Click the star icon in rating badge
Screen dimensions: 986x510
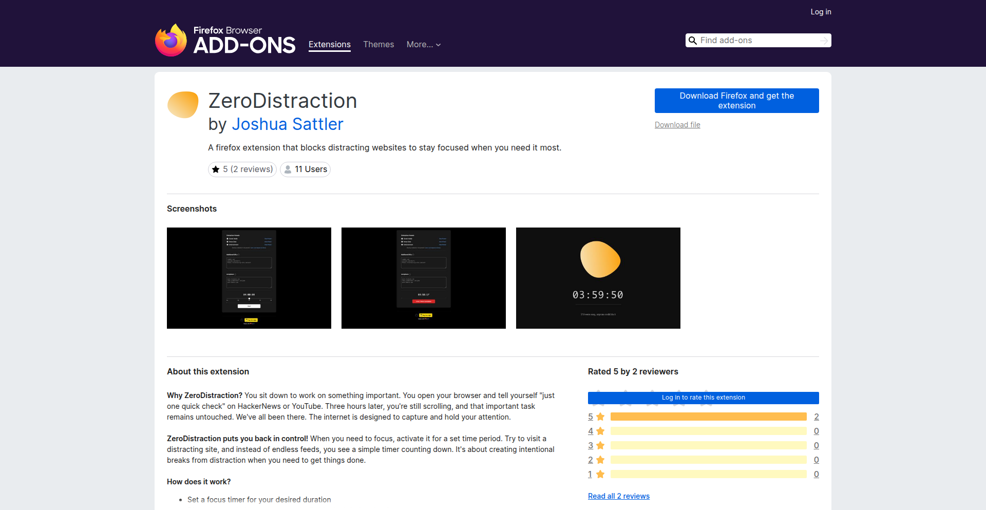point(216,169)
